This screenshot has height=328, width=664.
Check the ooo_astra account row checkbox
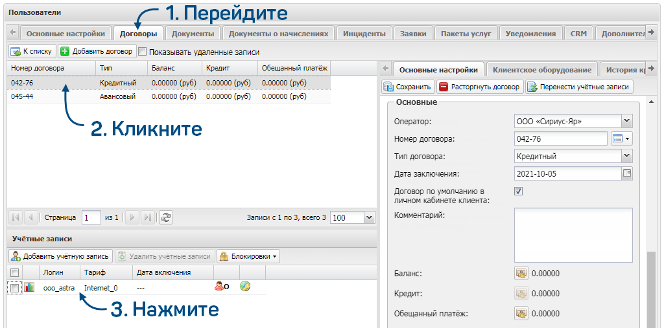point(14,289)
